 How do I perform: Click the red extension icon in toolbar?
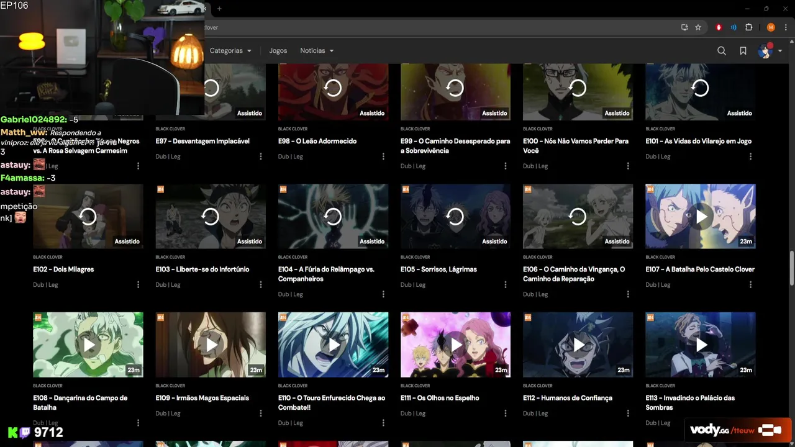(719, 27)
